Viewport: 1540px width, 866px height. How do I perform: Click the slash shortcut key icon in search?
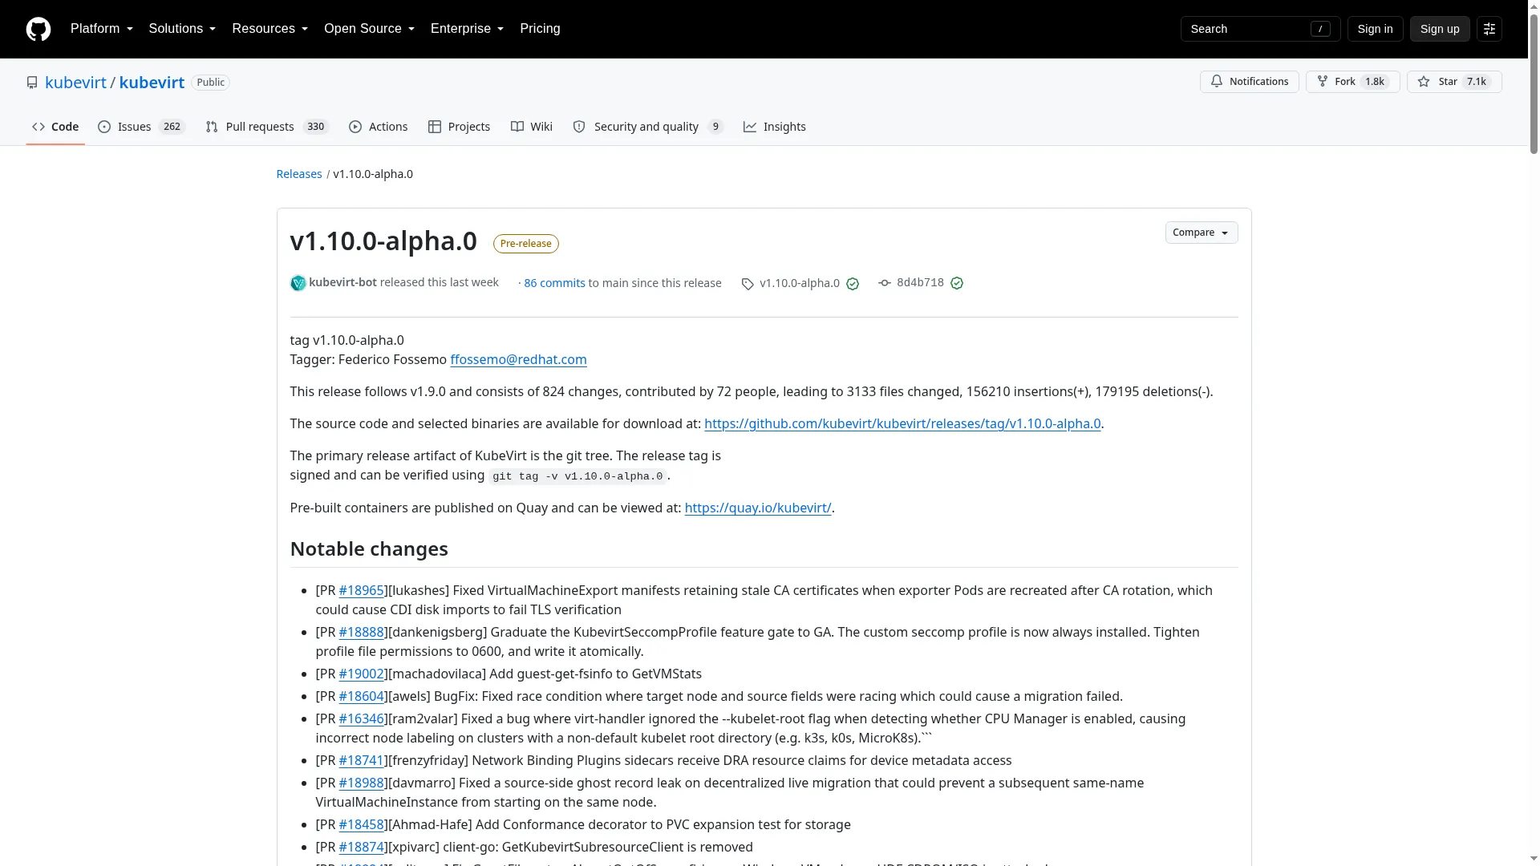point(1320,29)
